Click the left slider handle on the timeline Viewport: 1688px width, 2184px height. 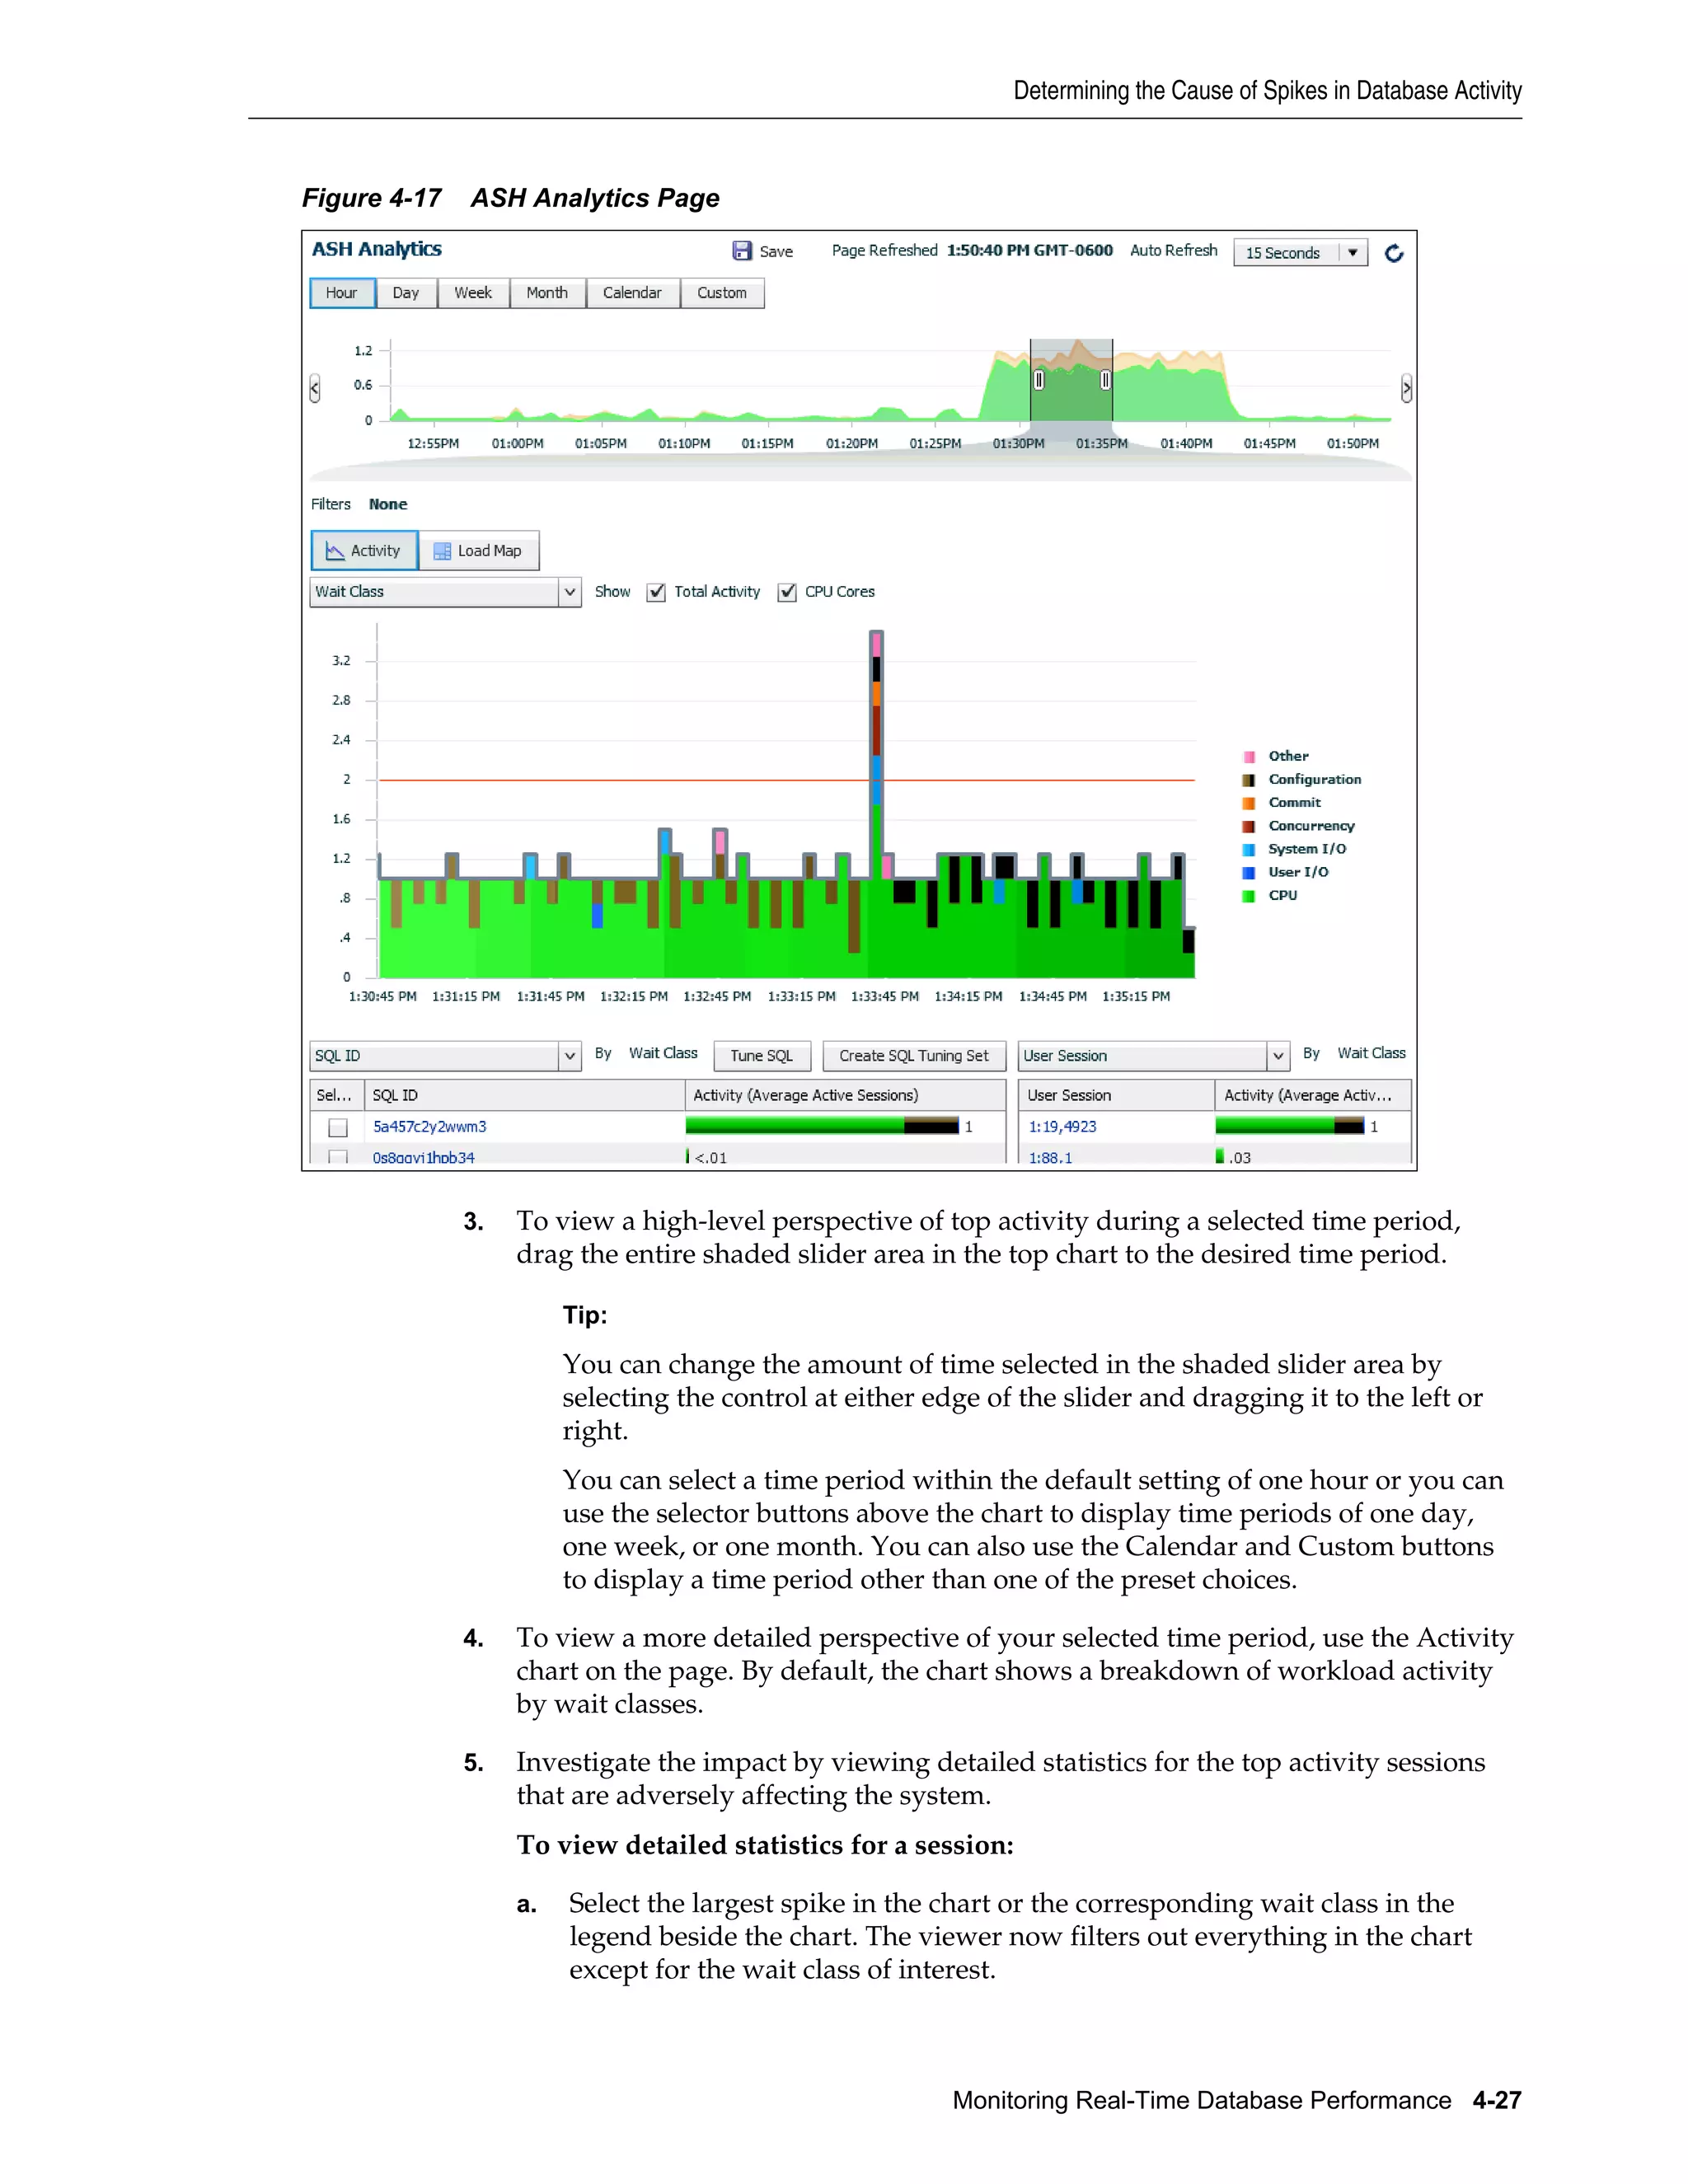click(x=1039, y=380)
